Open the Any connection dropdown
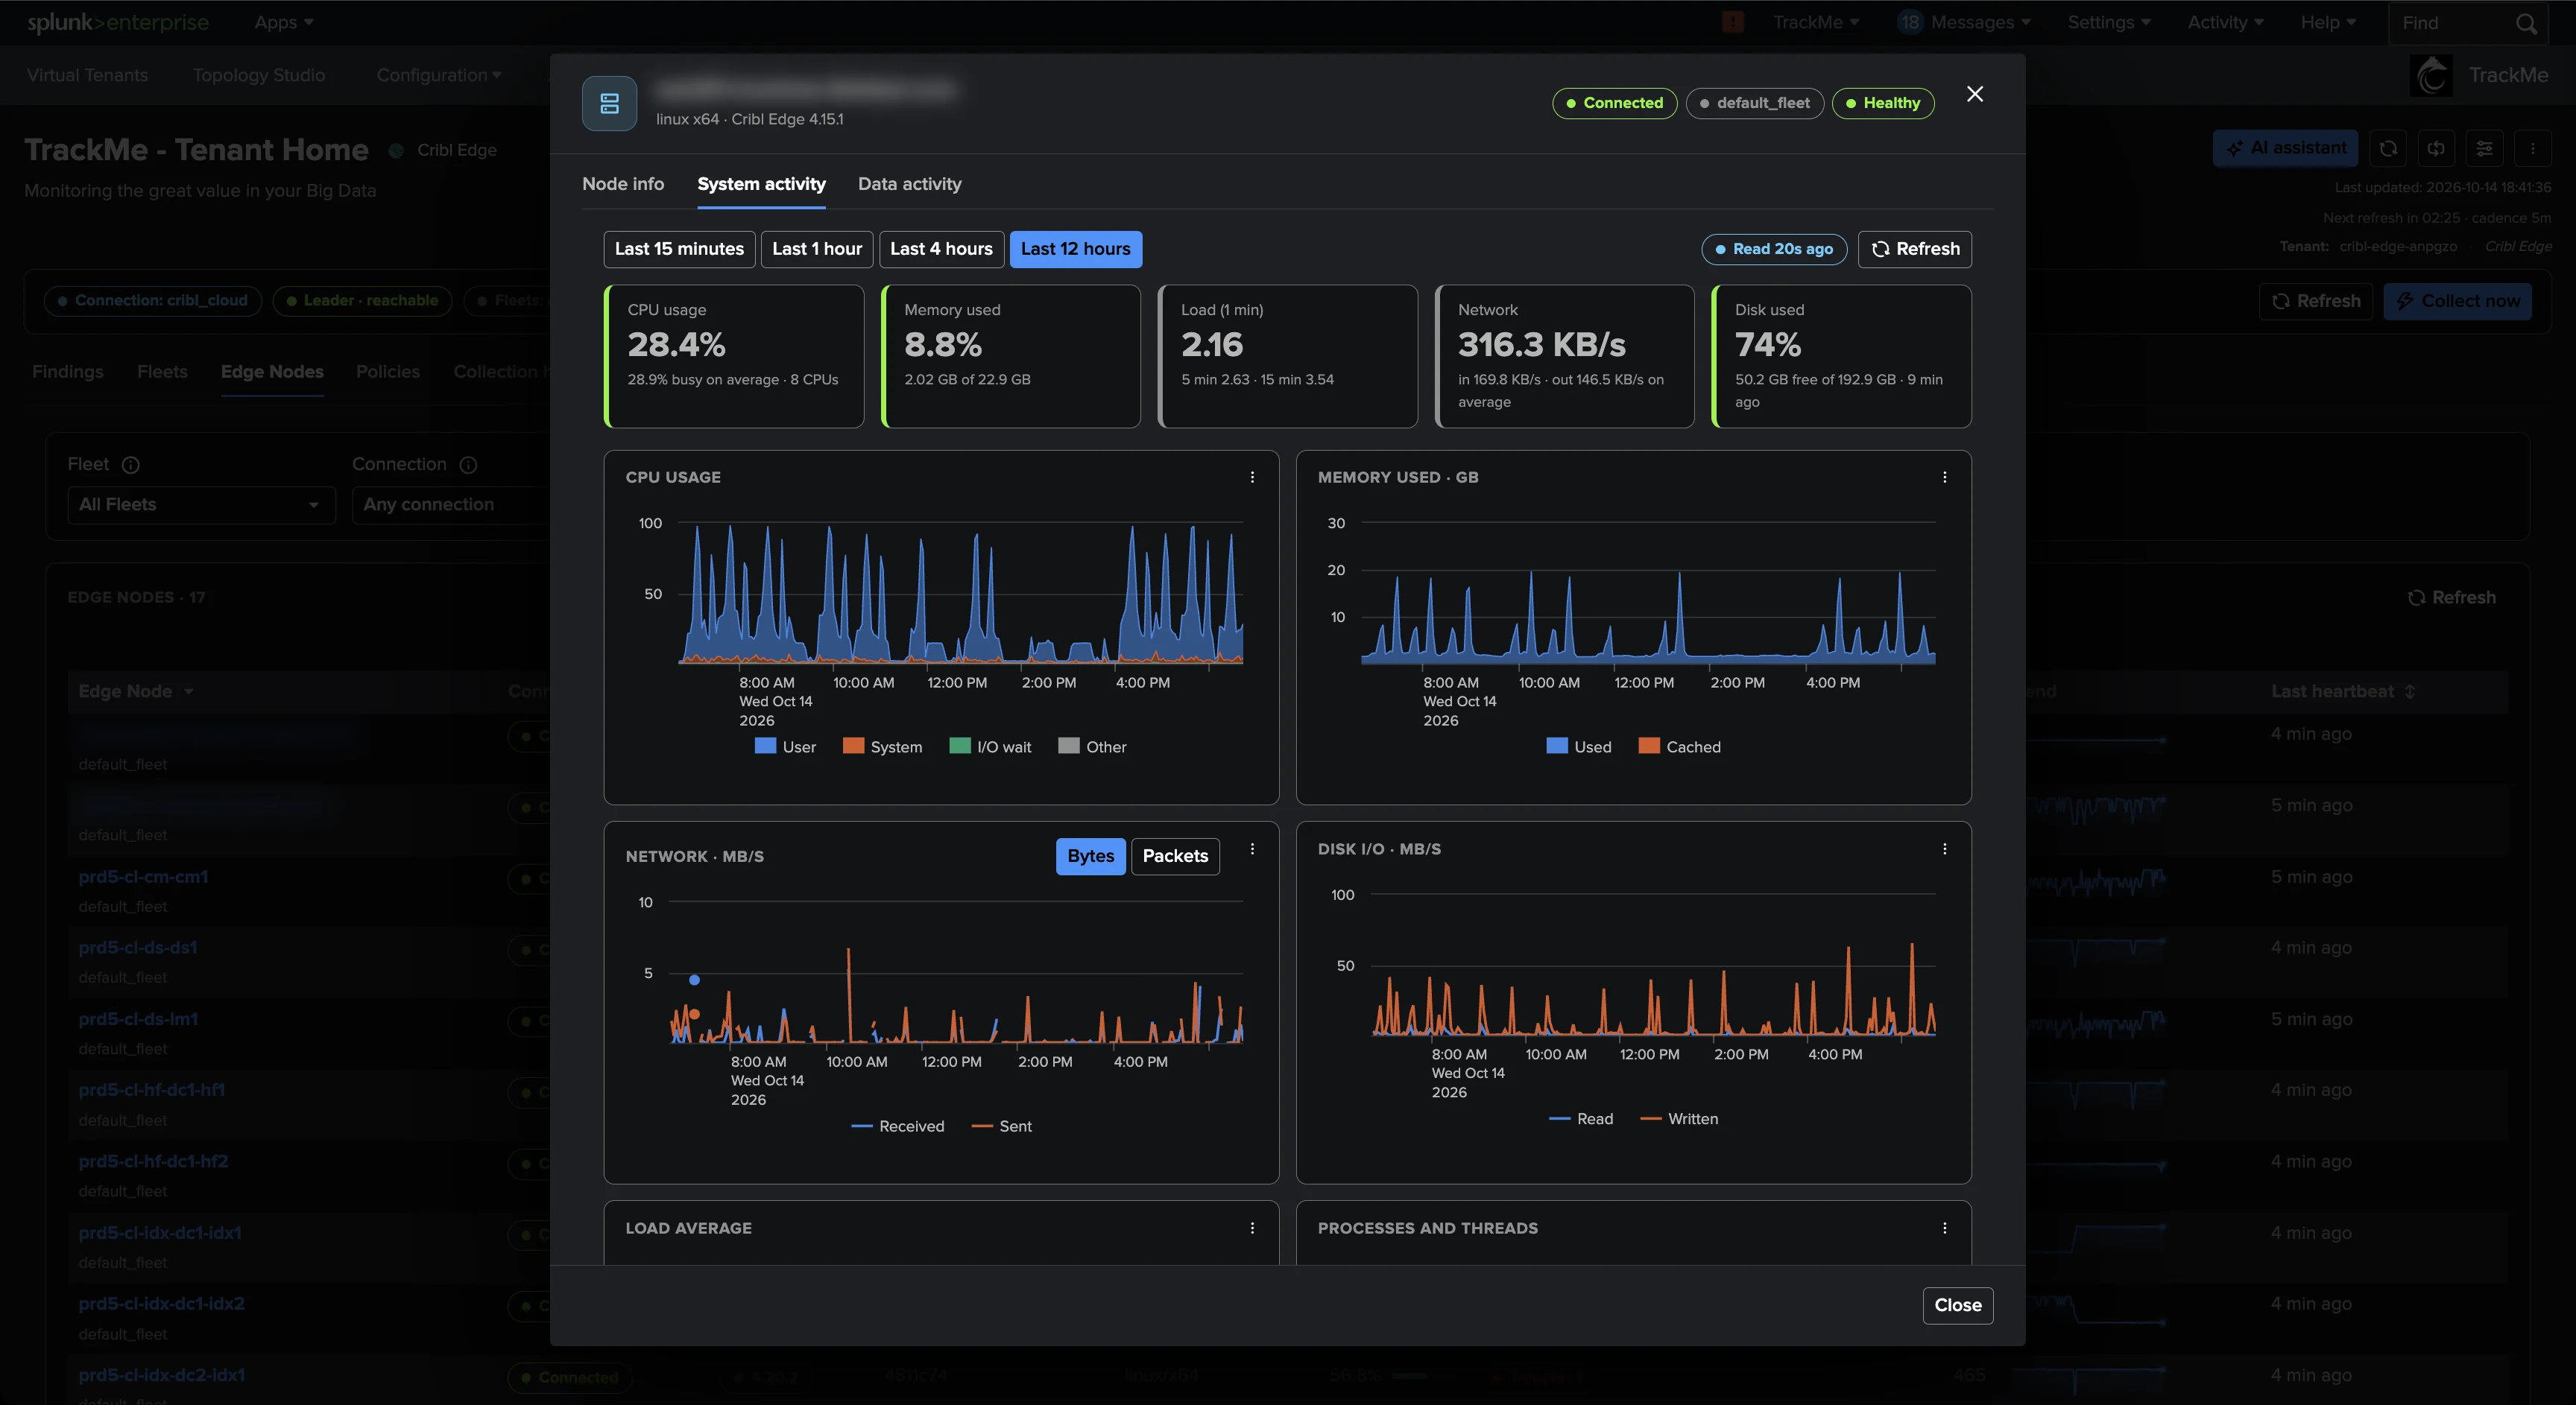 pyautogui.click(x=450, y=504)
